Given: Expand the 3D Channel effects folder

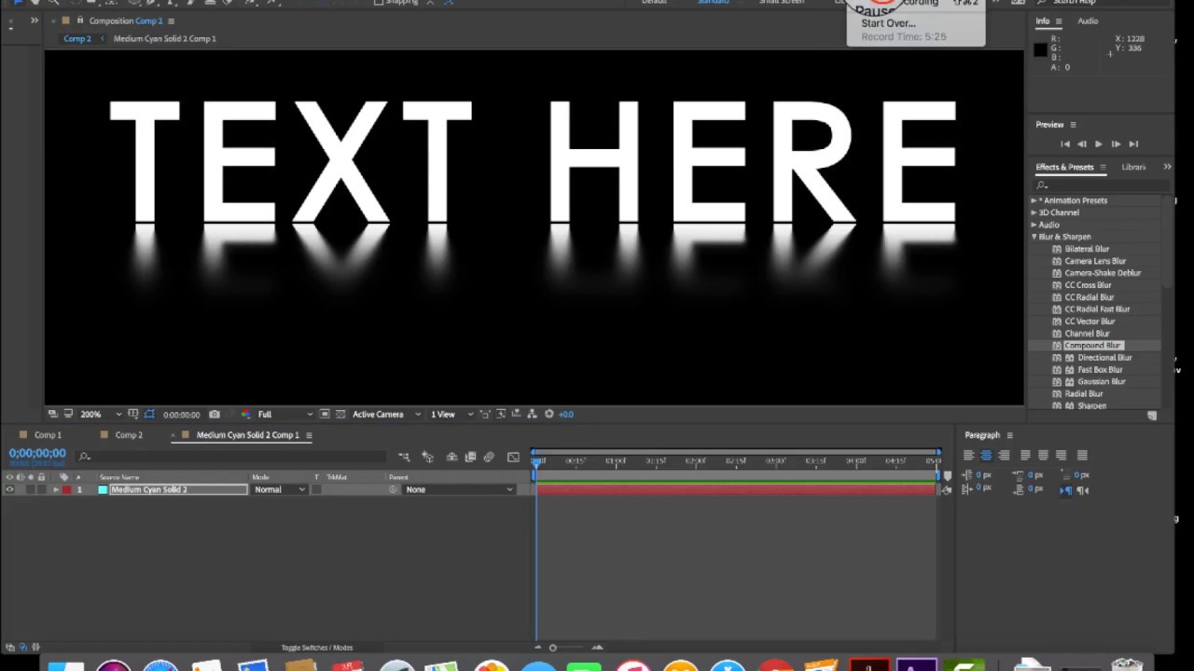Looking at the screenshot, I should 1034,212.
